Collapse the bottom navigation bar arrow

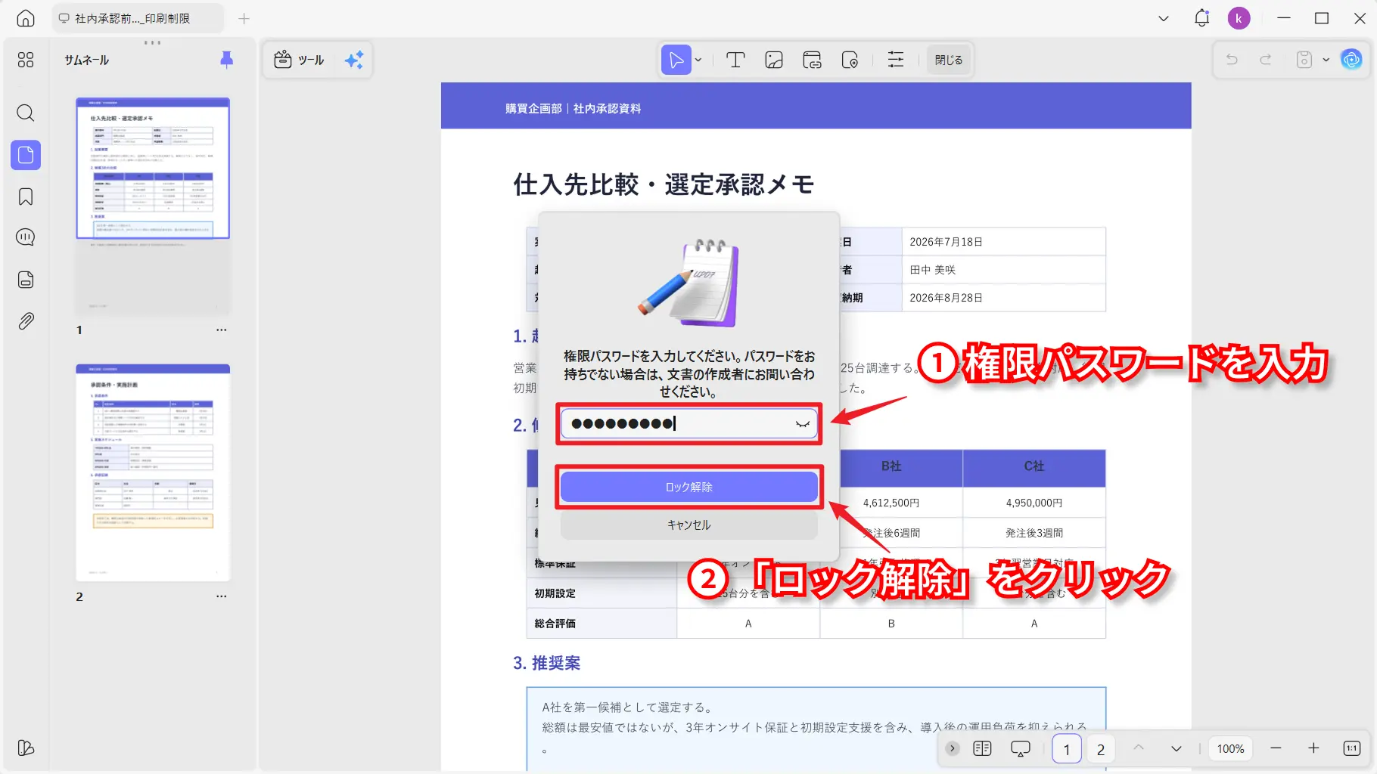coord(953,748)
